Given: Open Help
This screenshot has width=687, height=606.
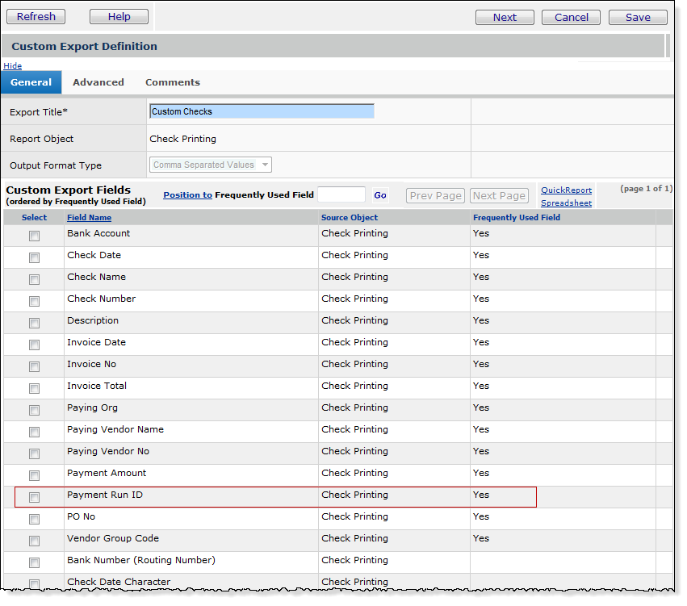Looking at the screenshot, I should pyautogui.click(x=119, y=17).
